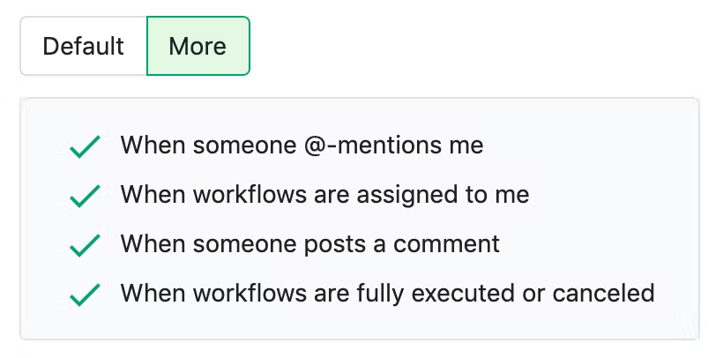
Task: Click the highlighted green 'More' button
Action: pos(198,46)
